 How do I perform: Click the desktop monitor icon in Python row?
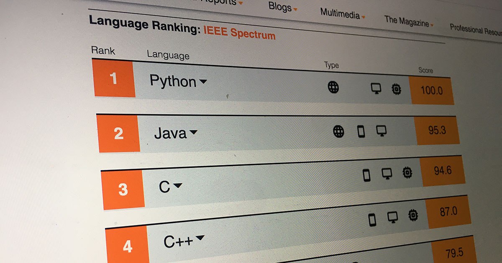[376, 89]
